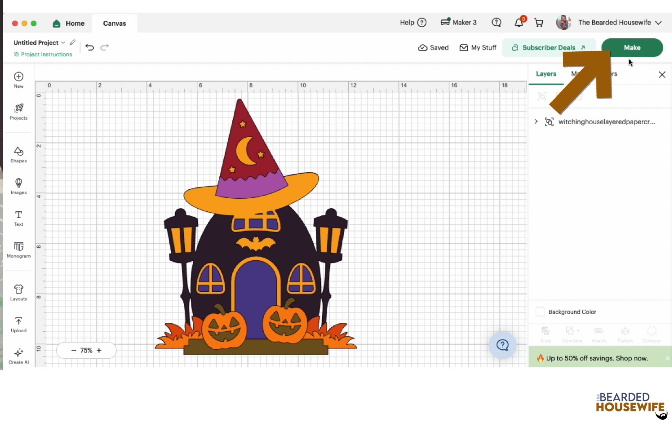The height and width of the screenshot is (427, 672).
Task: Select the witchinghouselayeredpapercr layer name
Action: [606, 122]
